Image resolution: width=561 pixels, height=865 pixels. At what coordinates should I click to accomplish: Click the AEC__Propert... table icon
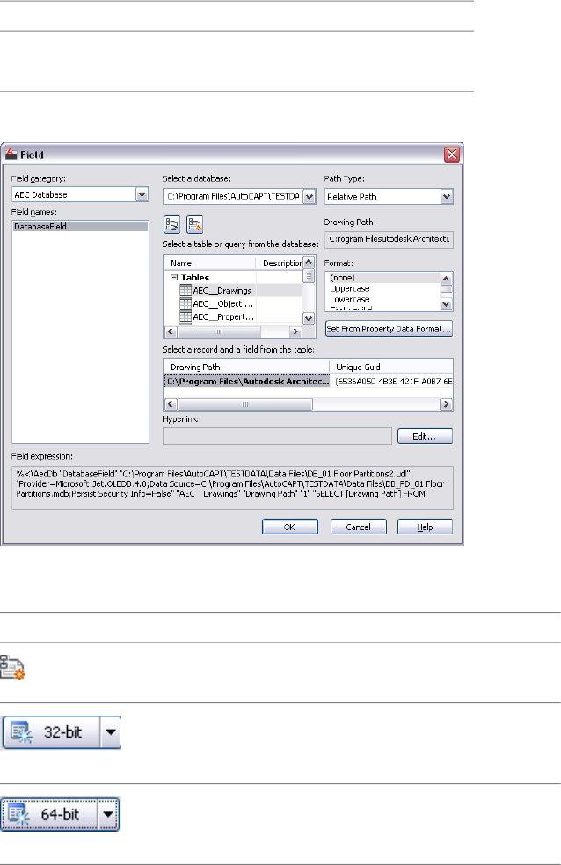point(186,316)
